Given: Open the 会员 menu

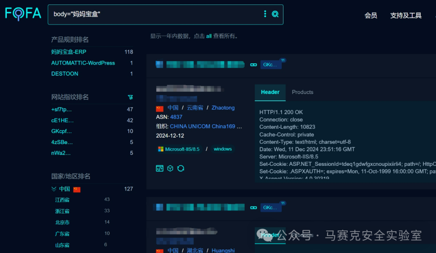Looking at the screenshot, I should pos(371,16).
